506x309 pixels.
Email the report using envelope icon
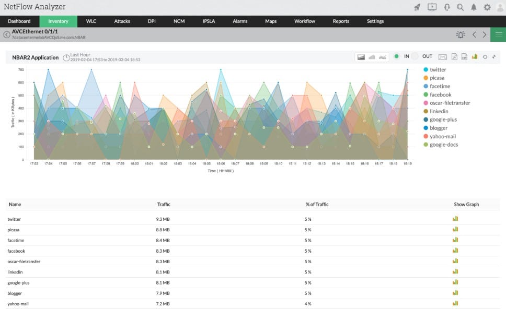[442, 57]
